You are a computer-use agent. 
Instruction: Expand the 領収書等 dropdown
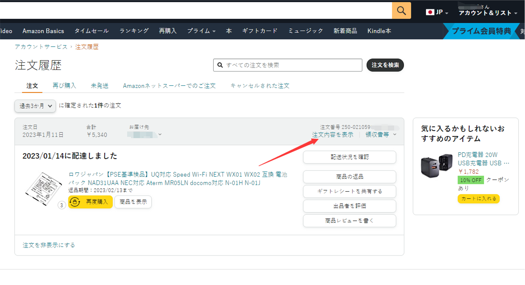(381, 135)
